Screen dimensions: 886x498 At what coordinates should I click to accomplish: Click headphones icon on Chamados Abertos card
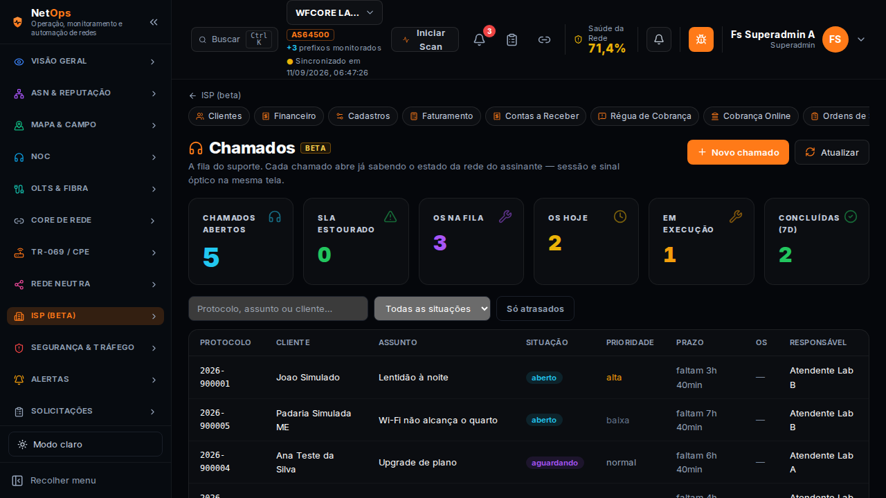tap(275, 216)
